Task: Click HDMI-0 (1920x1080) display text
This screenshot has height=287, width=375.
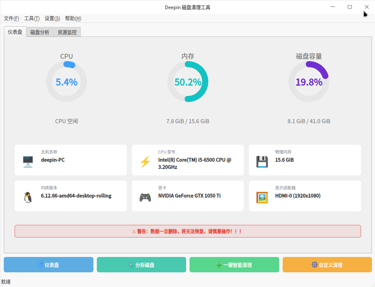Action: (x=298, y=196)
